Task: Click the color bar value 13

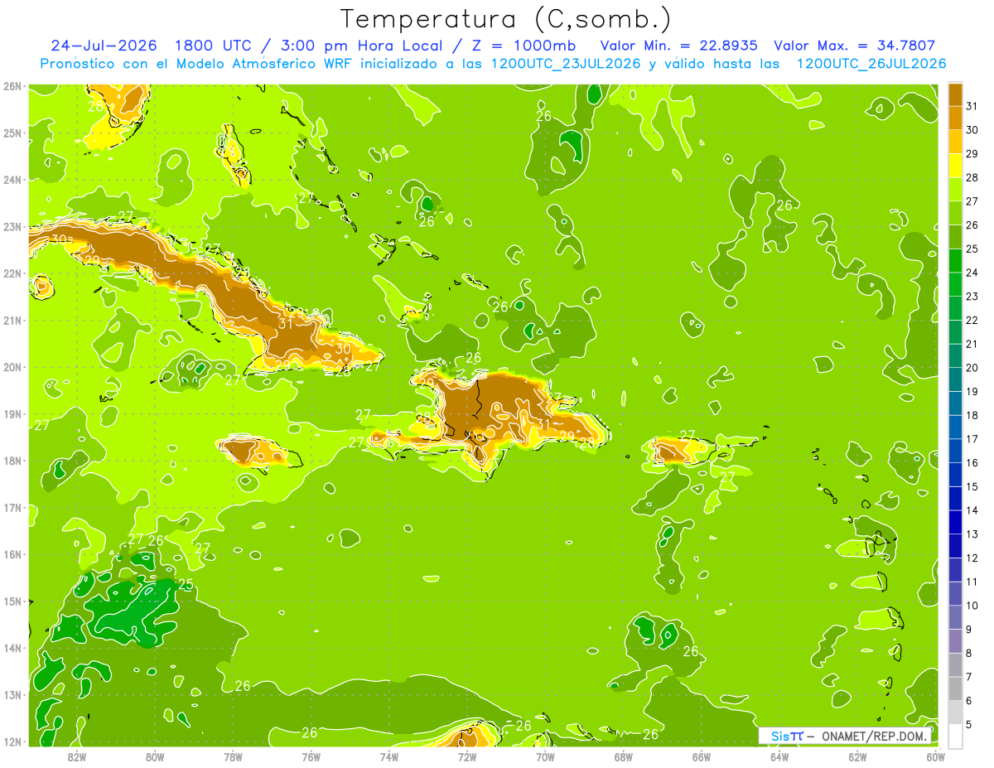Action: click(972, 534)
